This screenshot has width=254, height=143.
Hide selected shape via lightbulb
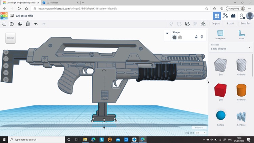pos(202,37)
